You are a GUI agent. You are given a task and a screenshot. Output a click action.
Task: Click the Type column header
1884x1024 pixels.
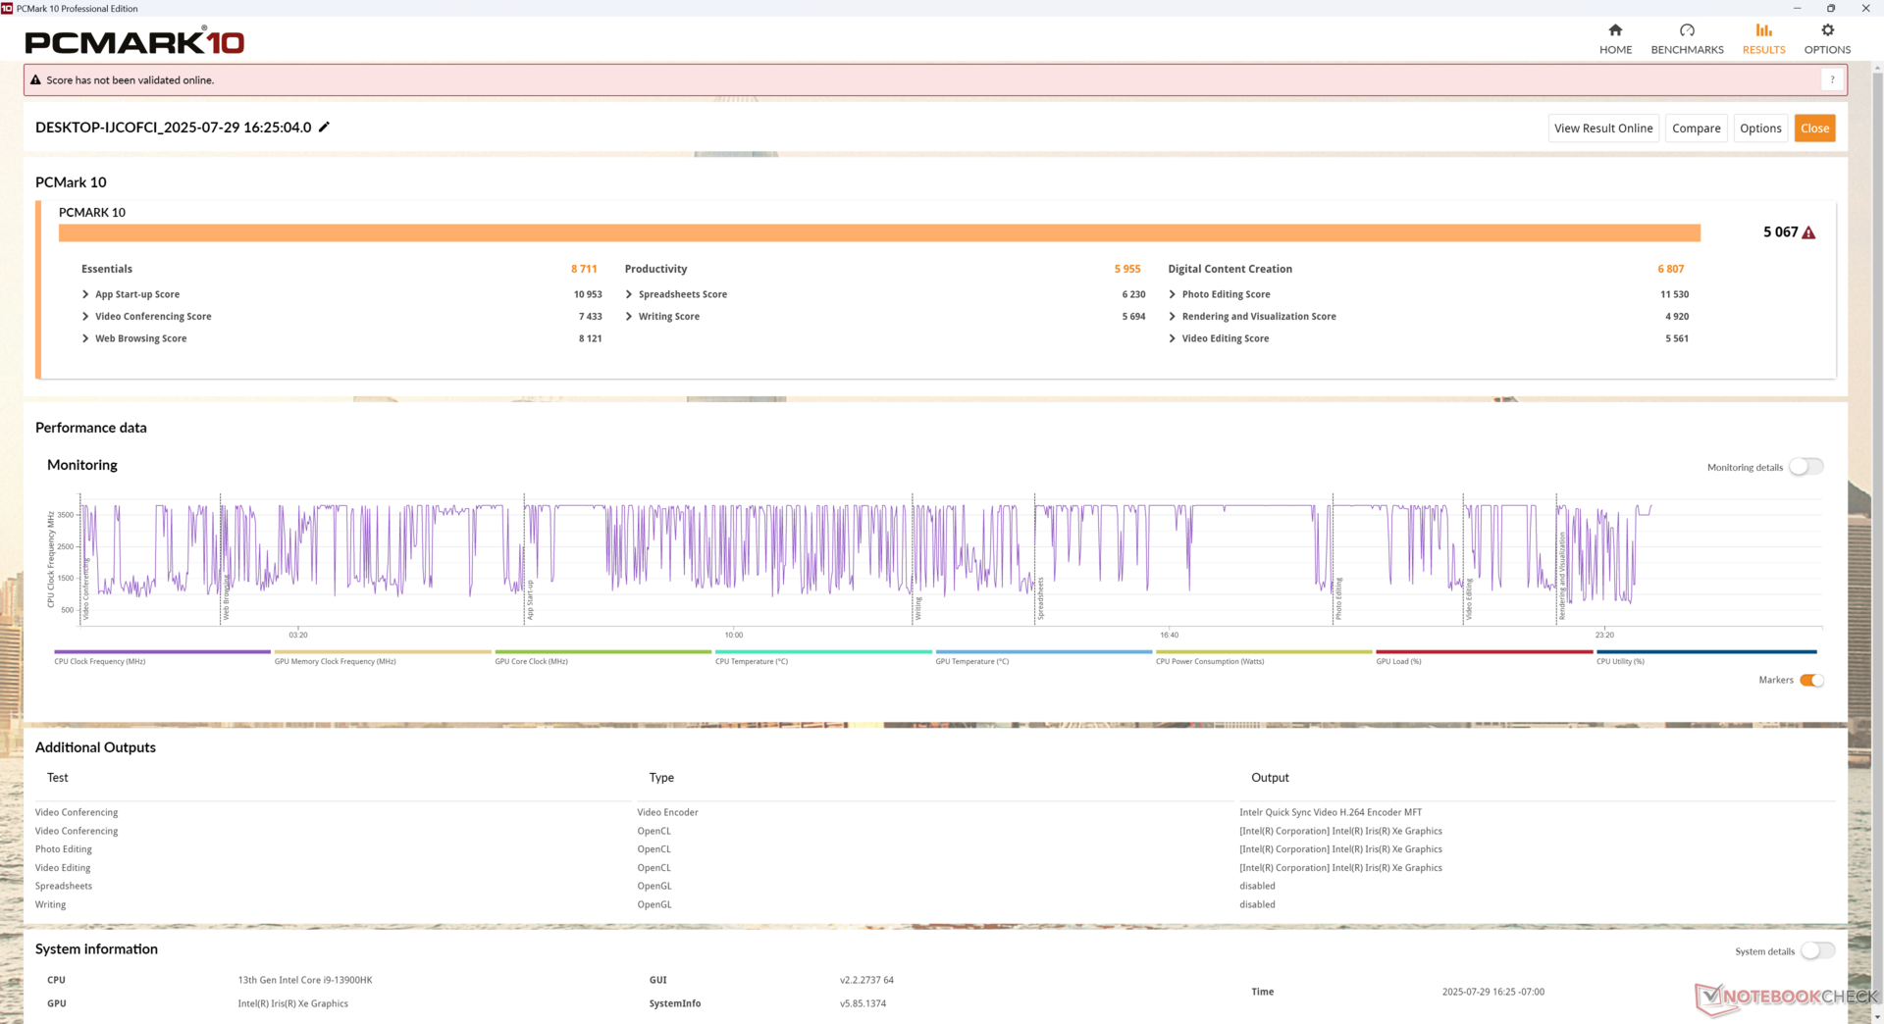click(661, 778)
